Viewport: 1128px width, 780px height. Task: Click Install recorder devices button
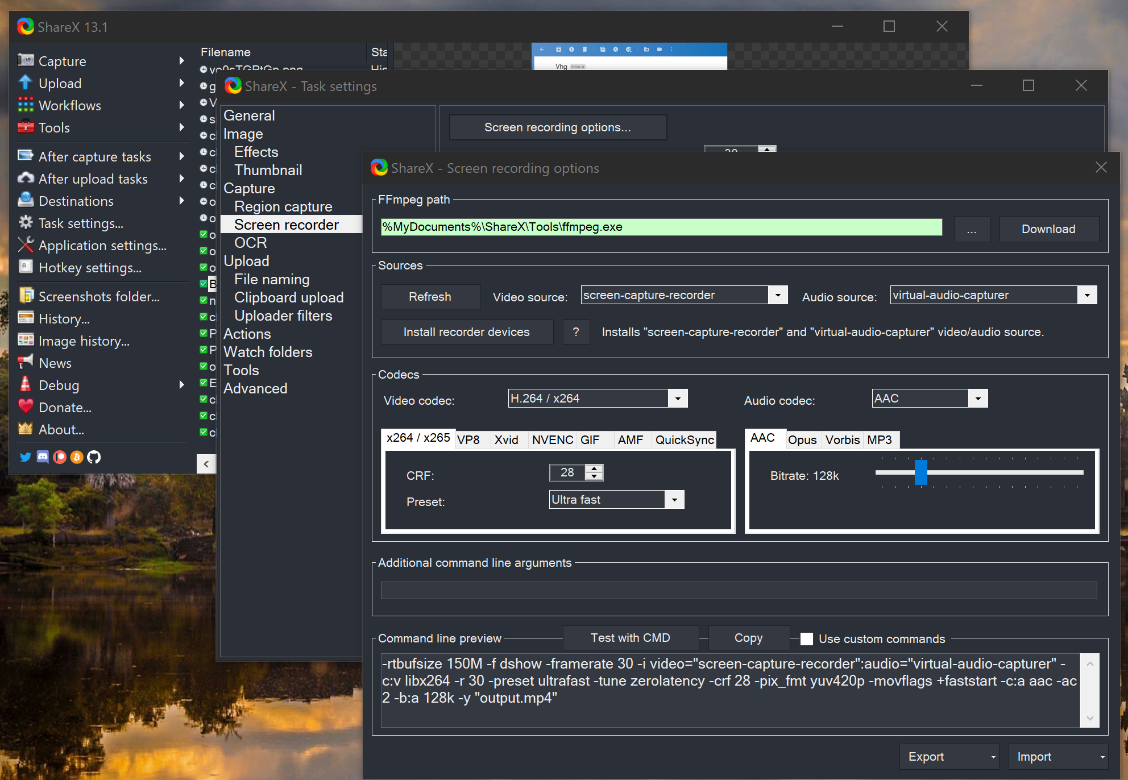tap(467, 332)
